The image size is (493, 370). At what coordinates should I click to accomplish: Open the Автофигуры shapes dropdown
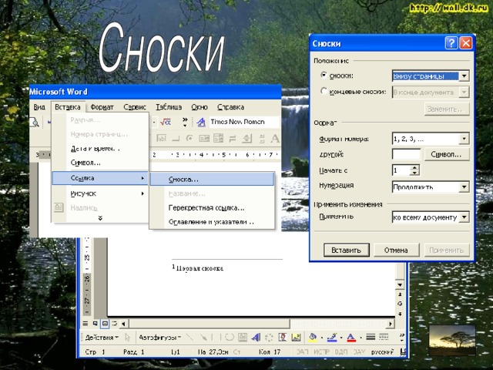click(x=159, y=338)
